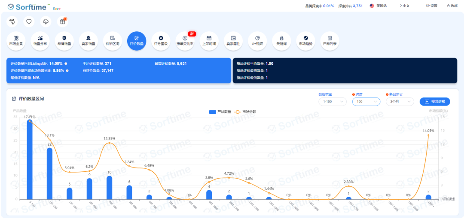Click the 0-100 bar in chart
Image resolution: width=464 pixels, height=219 pixels.
29,159
